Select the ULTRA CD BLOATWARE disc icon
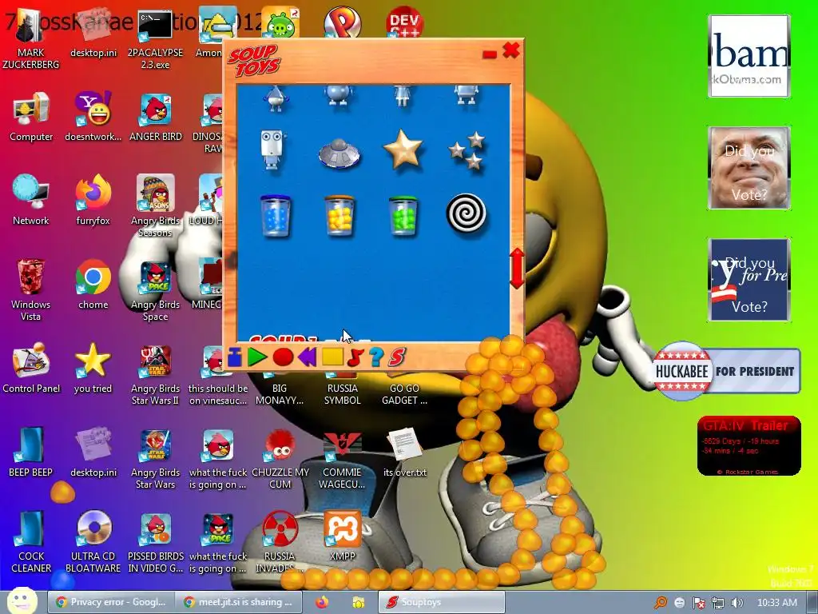818x614 pixels. coord(93,542)
